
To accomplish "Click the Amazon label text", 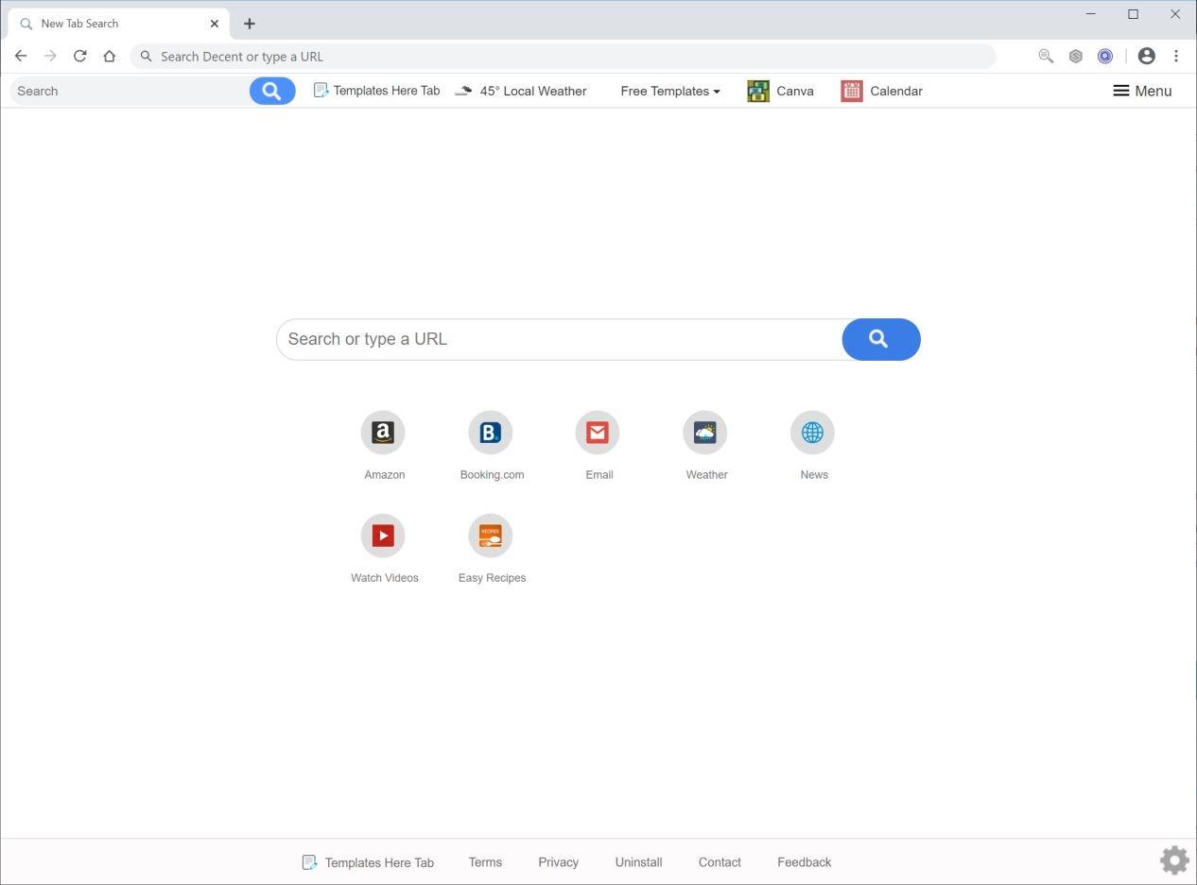I will point(385,475).
